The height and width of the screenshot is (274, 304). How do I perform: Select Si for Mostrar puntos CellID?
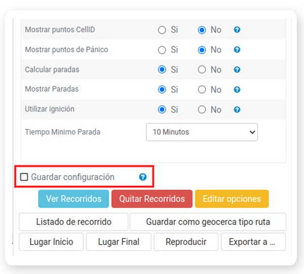click(162, 30)
